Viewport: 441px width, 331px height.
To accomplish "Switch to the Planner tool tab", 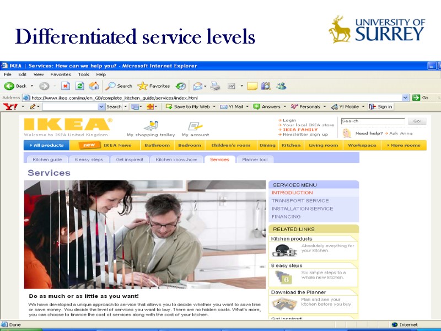I will [255, 159].
